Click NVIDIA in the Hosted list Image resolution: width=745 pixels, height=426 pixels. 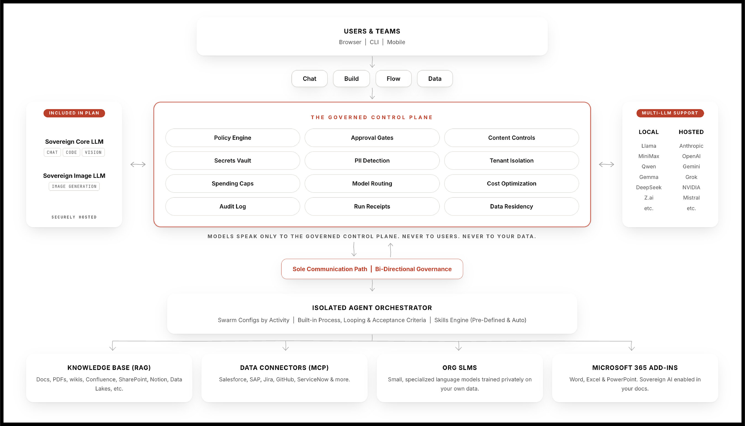[x=691, y=187]
